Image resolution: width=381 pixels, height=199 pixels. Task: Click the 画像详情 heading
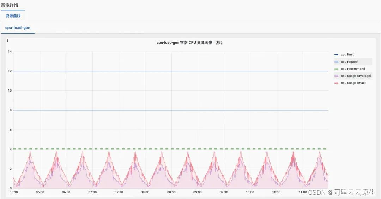pyautogui.click(x=10, y=5)
